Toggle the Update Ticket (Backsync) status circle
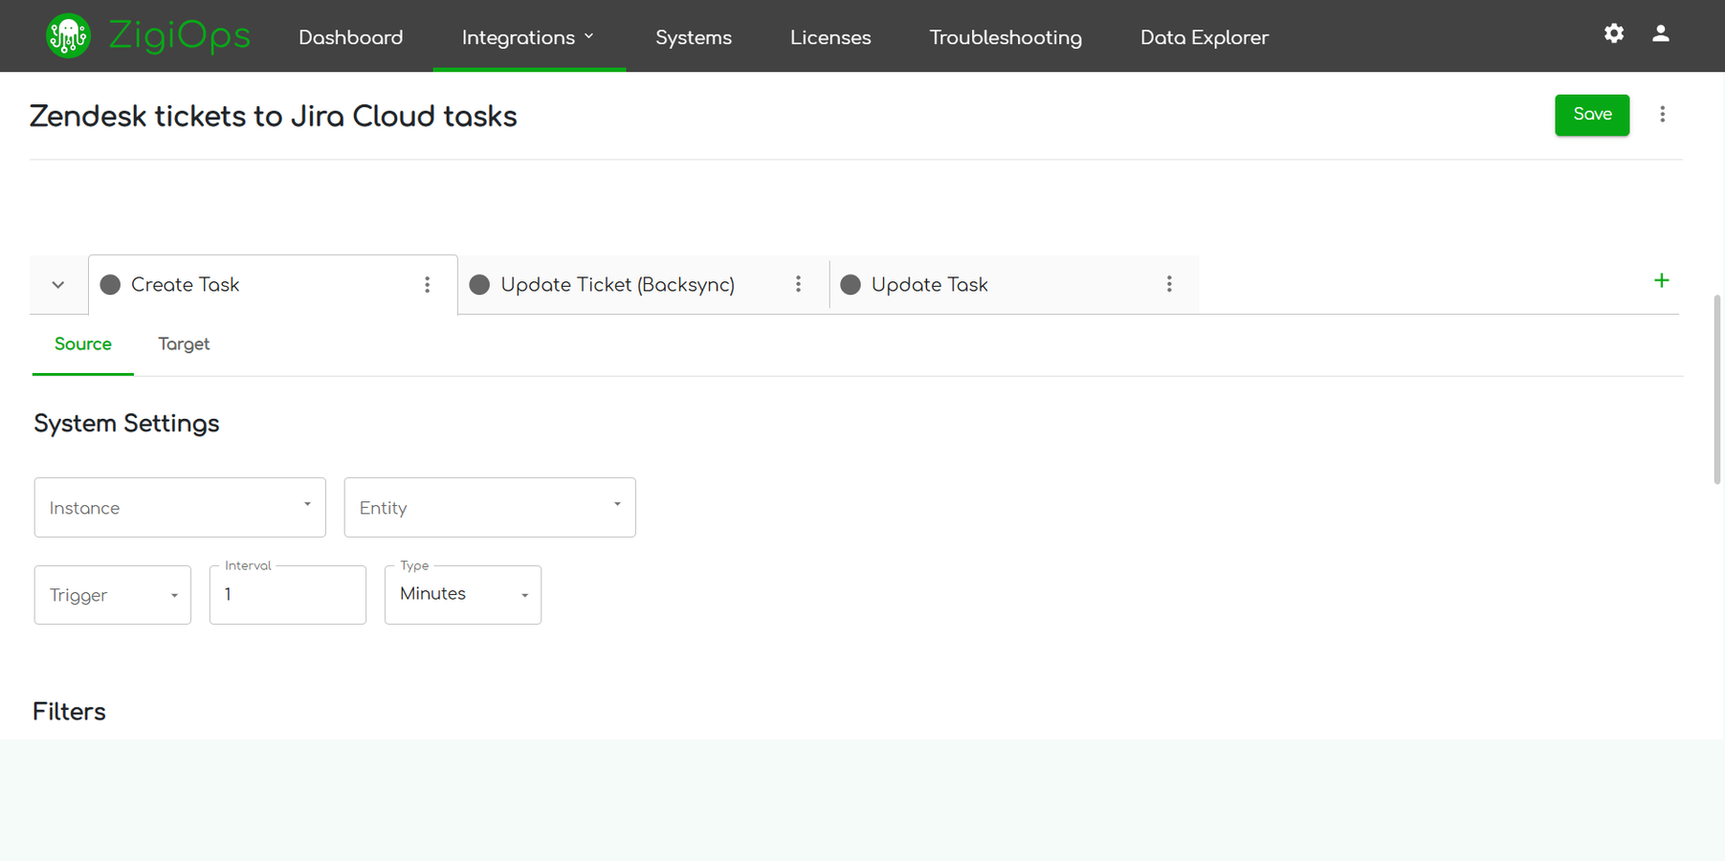1725x861 pixels. tap(479, 285)
